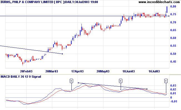Click the 20Mar03 date label

52,71
